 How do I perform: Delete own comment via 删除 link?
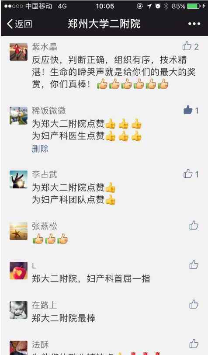tap(40, 149)
